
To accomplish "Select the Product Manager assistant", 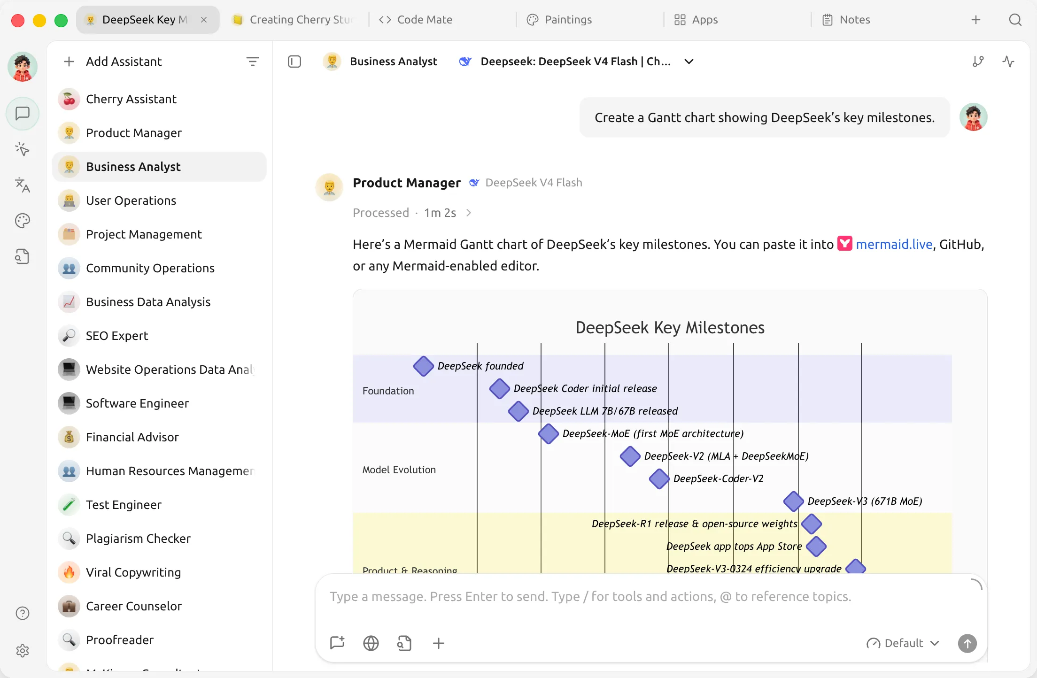I will click(x=159, y=133).
